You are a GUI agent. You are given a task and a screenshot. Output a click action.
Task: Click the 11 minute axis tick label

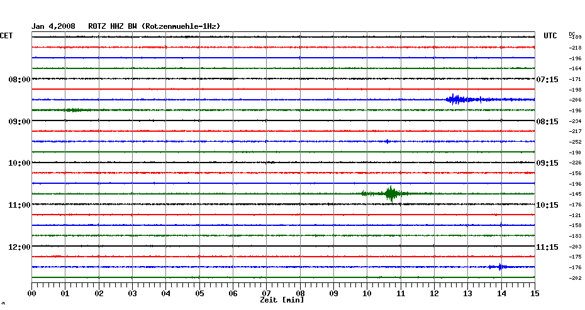click(x=401, y=294)
